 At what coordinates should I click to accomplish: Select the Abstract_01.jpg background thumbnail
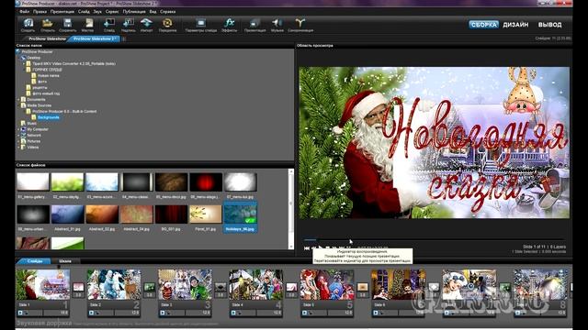(67, 214)
